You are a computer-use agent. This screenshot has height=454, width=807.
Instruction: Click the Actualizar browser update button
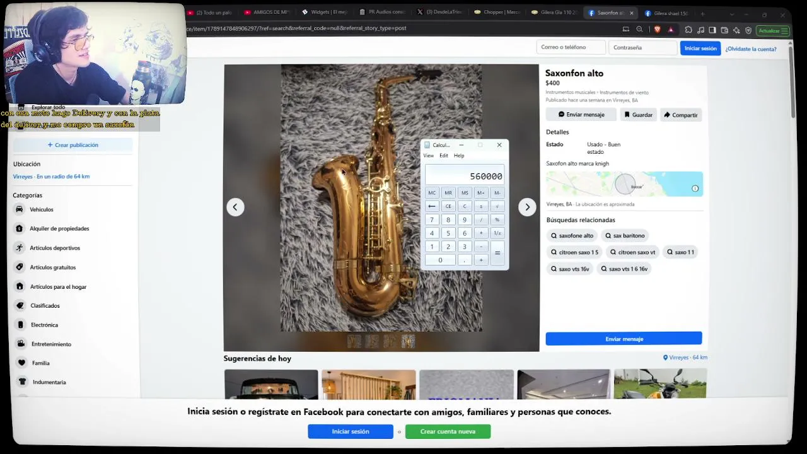[x=773, y=30]
